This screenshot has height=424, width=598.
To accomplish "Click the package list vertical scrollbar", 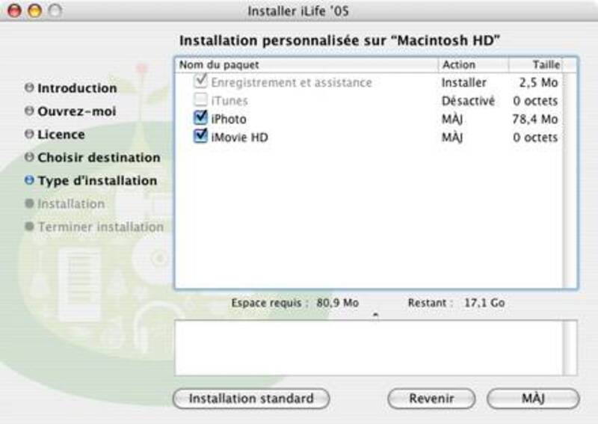I will [x=570, y=180].
